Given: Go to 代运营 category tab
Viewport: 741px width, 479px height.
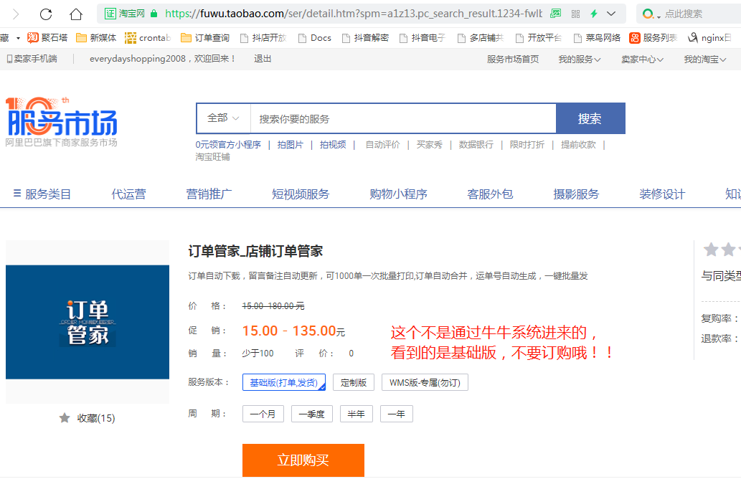Looking at the screenshot, I should [128, 194].
